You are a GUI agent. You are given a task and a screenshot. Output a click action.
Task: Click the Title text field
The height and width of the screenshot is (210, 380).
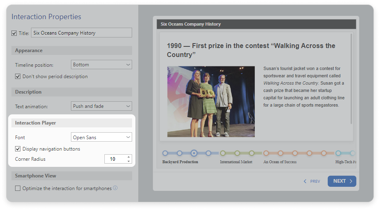tap(82, 33)
